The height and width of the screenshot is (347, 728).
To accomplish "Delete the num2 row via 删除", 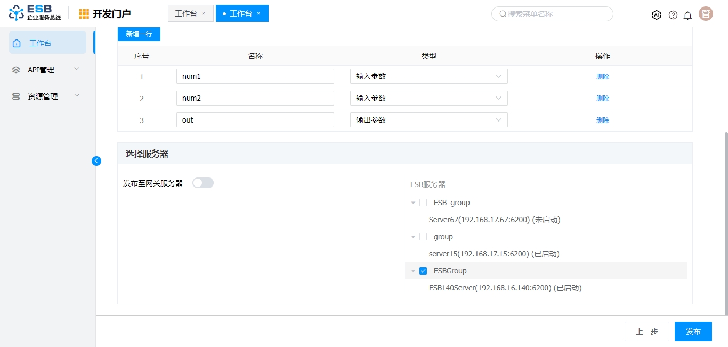I will pos(602,98).
